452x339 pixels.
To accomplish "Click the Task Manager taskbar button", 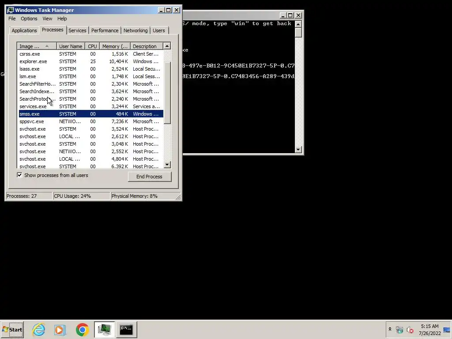I will [x=104, y=329].
